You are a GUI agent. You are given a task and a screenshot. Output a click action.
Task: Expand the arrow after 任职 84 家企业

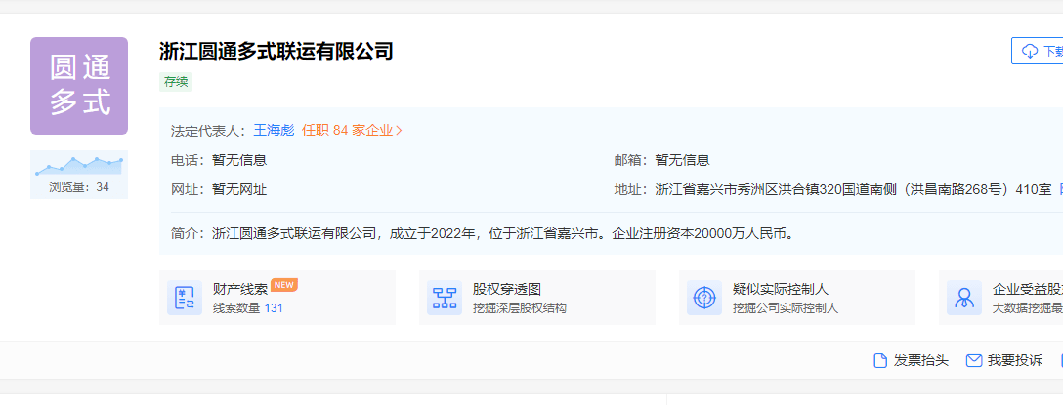click(400, 131)
